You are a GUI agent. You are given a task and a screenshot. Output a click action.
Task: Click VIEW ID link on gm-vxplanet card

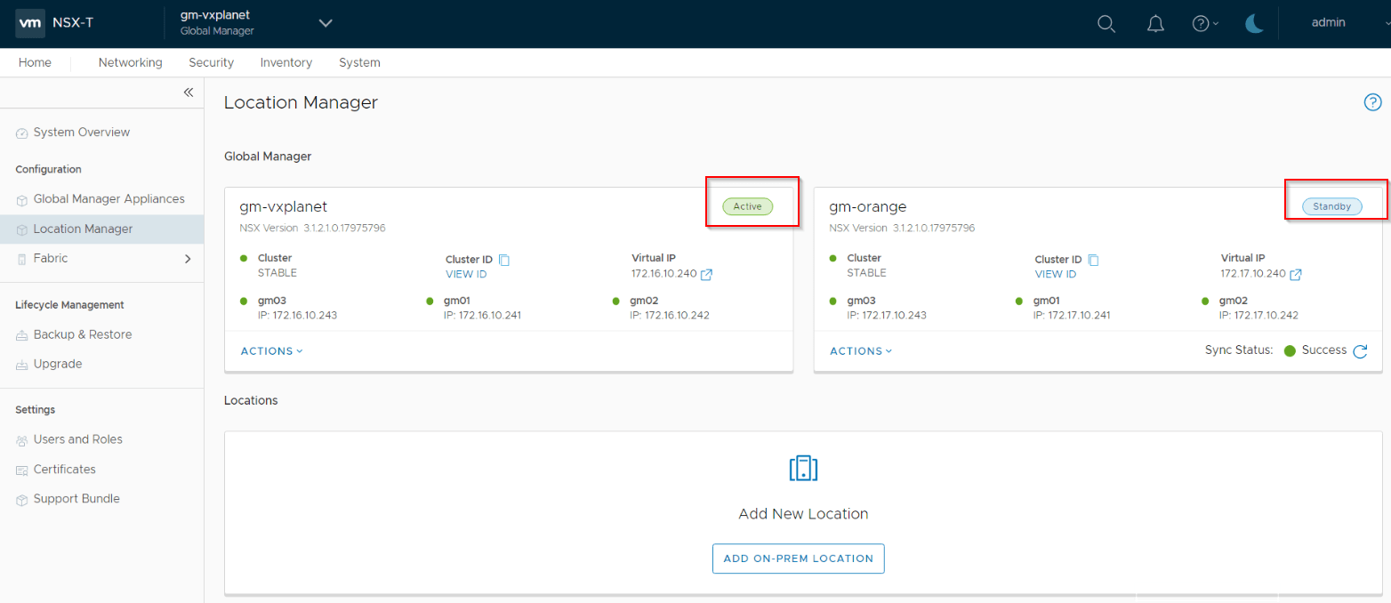(466, 274)
